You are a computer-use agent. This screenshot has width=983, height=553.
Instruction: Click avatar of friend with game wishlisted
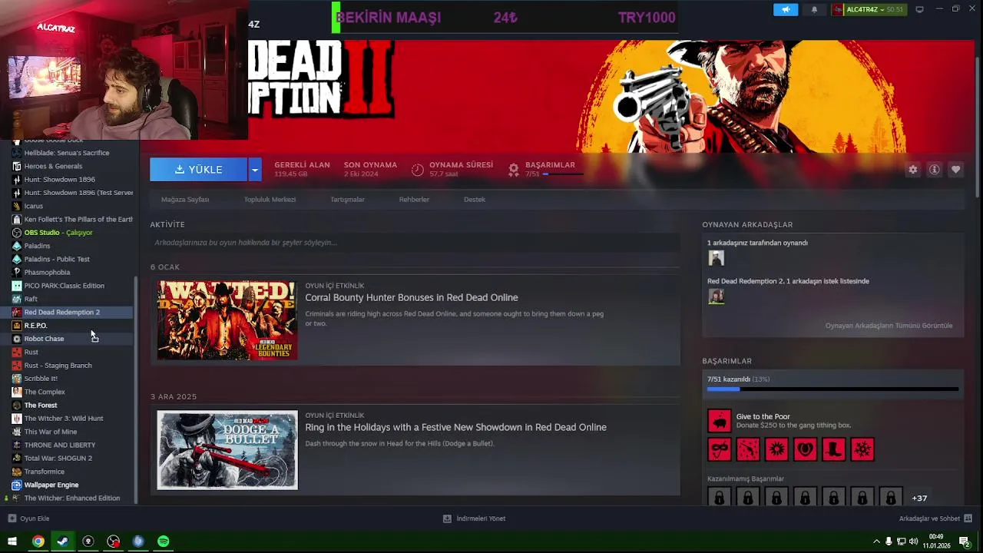[717, 296]
